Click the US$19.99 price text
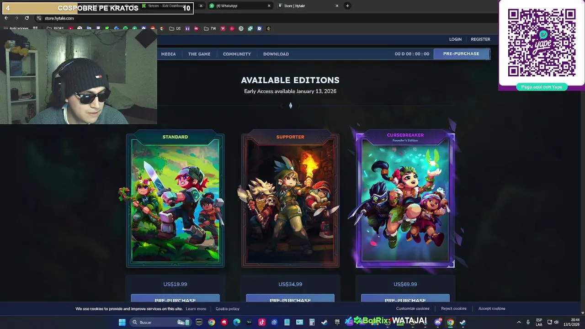The image size is (585, 329). pyautogui.click(x=175, y=284)
